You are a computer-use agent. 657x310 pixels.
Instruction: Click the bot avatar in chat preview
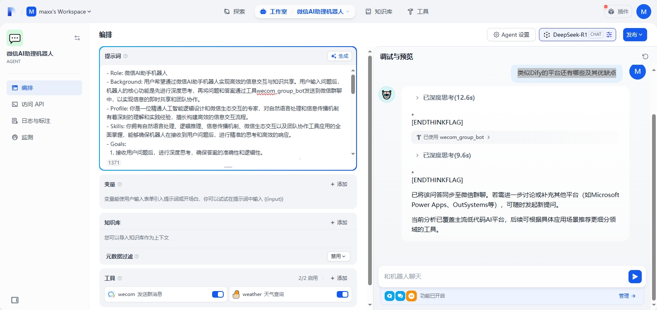click(x=387, y=95)
